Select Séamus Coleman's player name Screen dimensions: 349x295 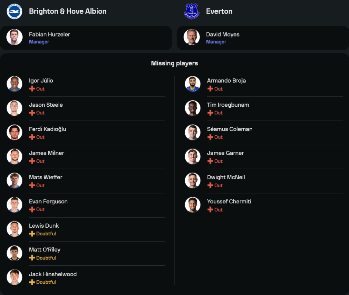[230, 129]
